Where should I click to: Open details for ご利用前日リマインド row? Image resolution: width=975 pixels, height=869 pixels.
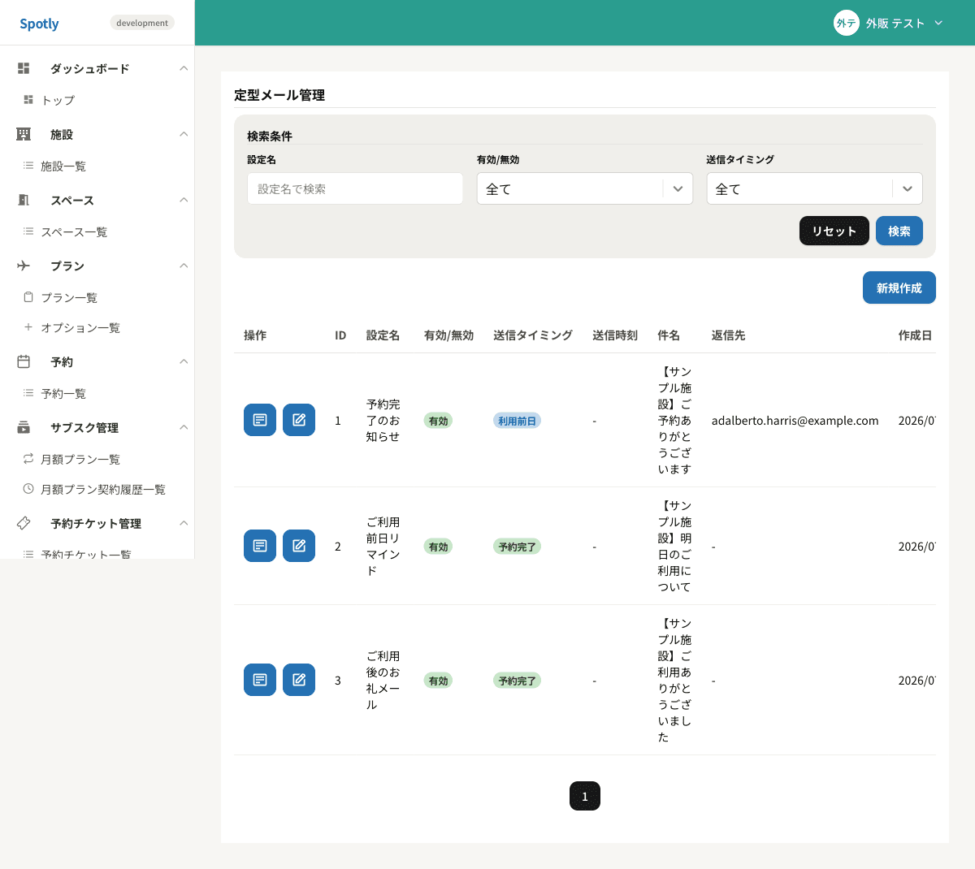click(260, 546)
